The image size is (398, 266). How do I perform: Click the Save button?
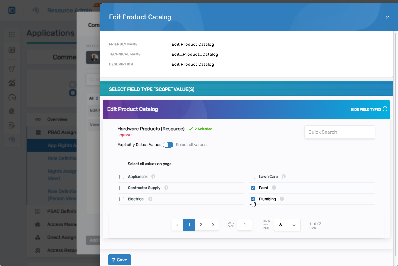point(119,260)
